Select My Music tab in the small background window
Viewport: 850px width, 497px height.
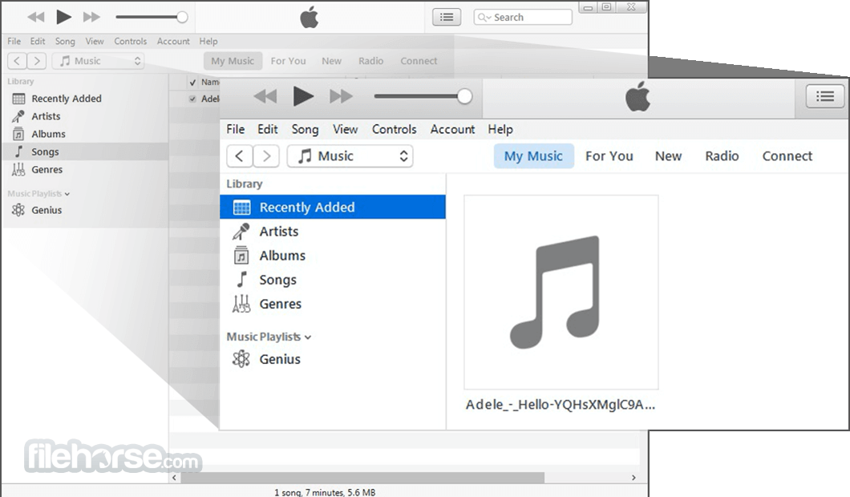tap(233, 61)
